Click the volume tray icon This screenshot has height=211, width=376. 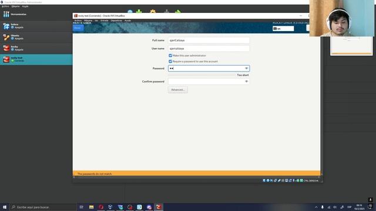[335, 207]
